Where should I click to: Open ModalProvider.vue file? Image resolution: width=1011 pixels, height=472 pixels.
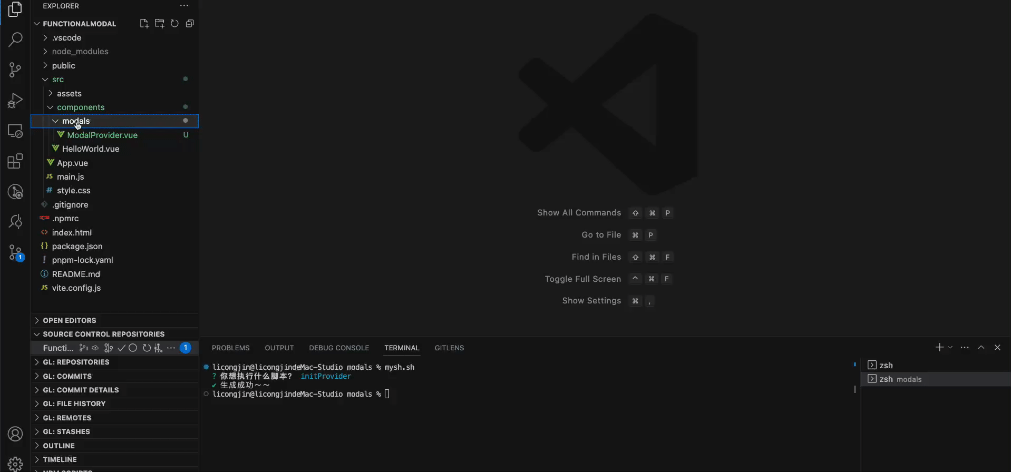point(114,135)
